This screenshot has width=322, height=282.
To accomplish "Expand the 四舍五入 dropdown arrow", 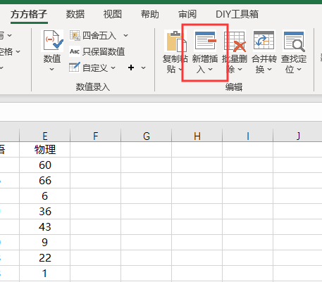I will [x=125, y=36].
